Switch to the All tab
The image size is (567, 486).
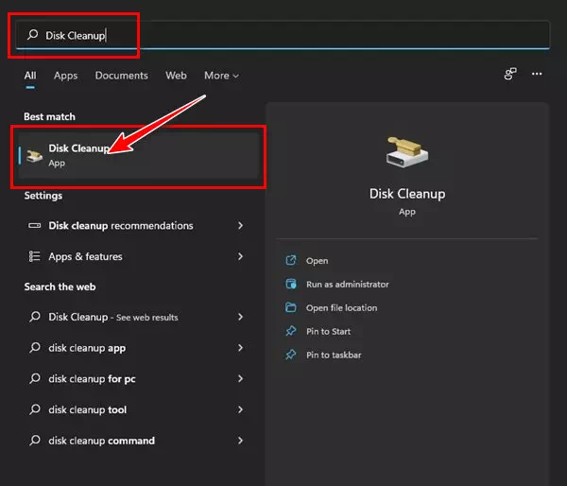[x=30, y=76]
